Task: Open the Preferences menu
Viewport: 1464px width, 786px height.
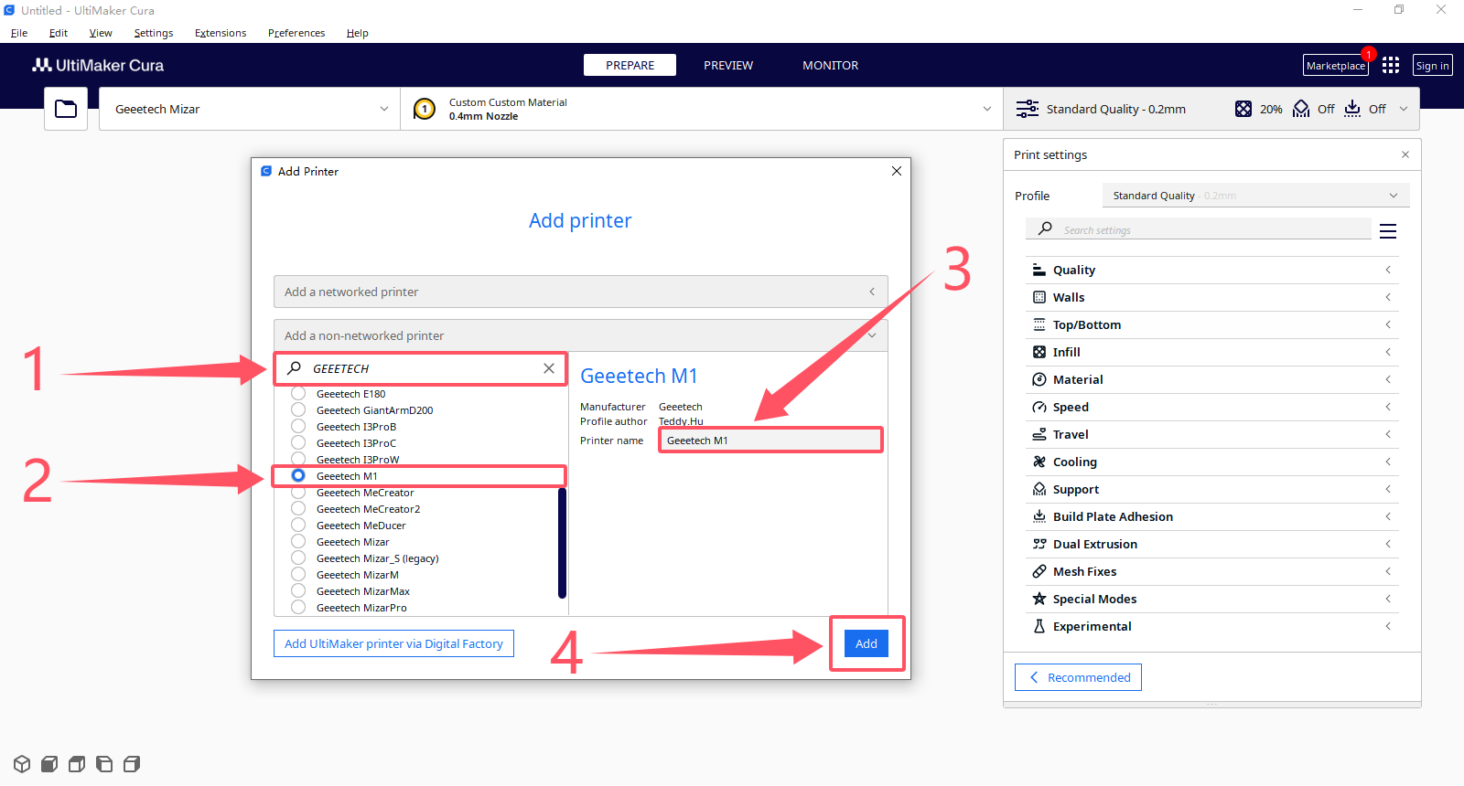Action: (296, 33)
